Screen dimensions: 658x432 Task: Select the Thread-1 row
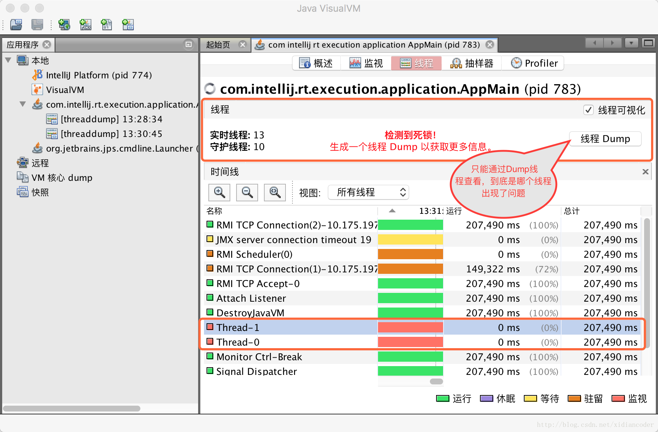click(422, 327)
